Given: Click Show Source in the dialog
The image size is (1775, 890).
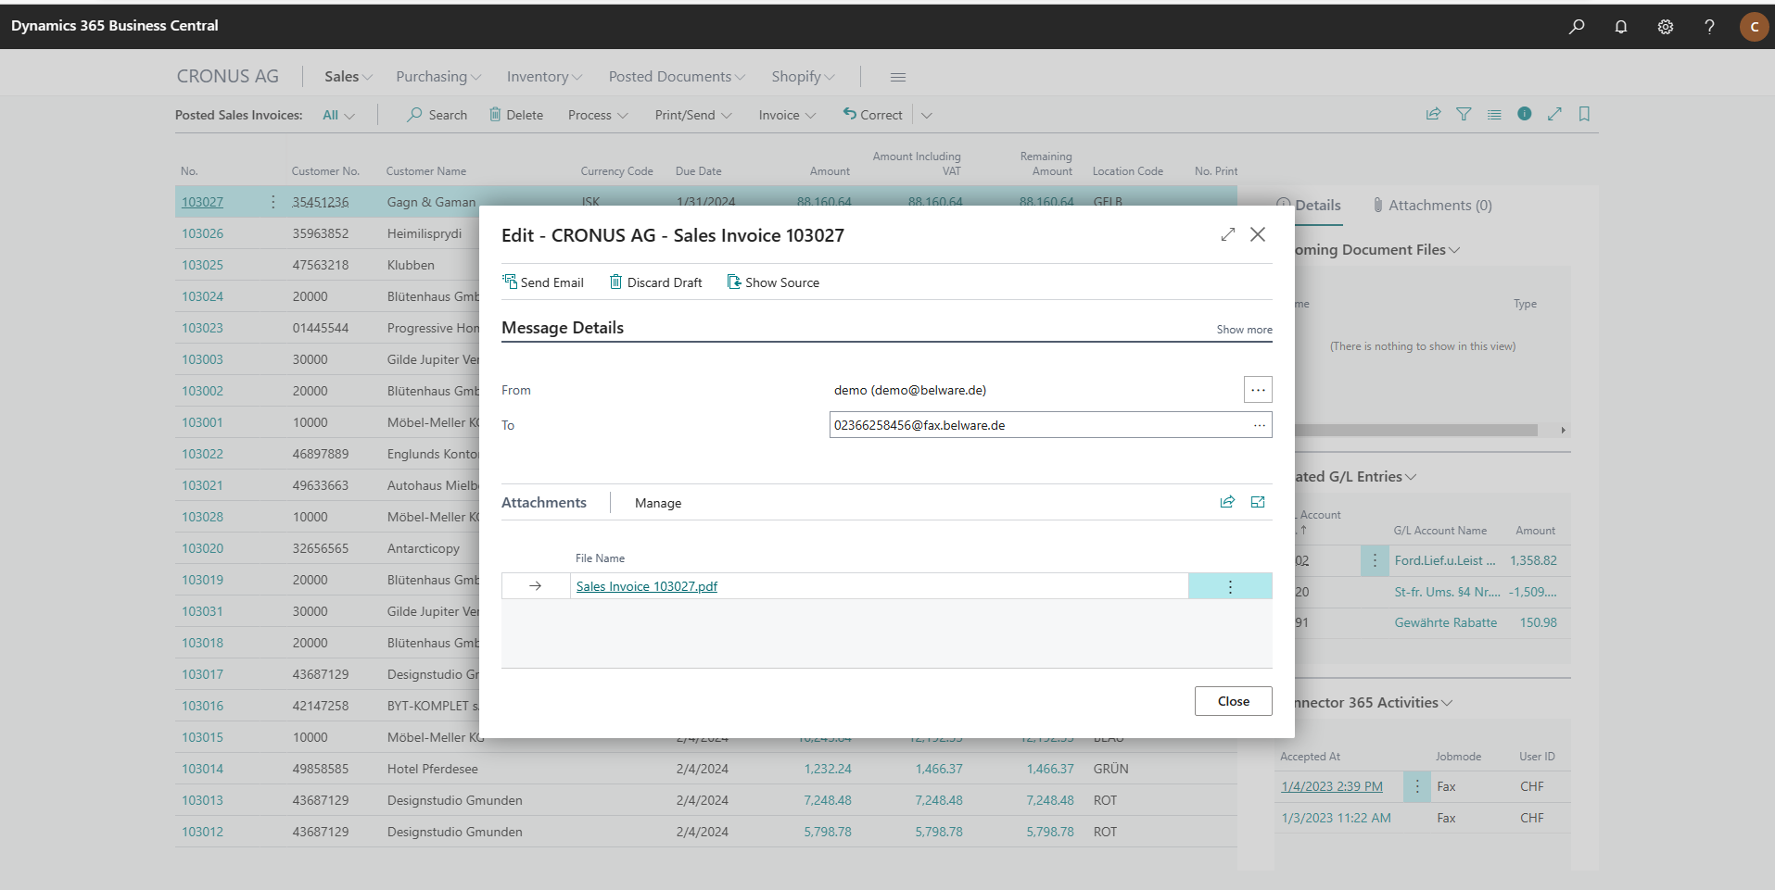Looking at the screenshot, I should [x=773, y=282].
